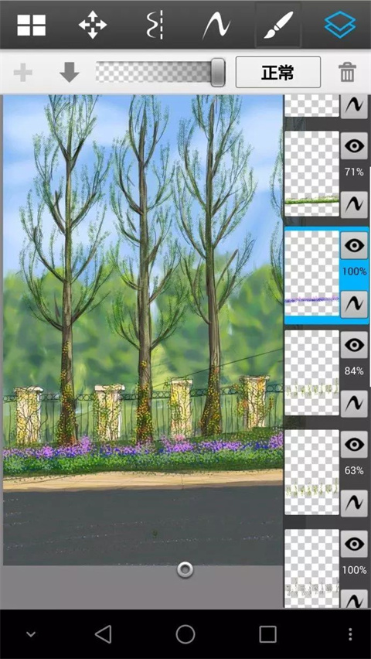The height and width of the screenshot is (659, 371).
Task: Open curve options on 84% layer
Action: pyautogui.click(x=354, y=404)
